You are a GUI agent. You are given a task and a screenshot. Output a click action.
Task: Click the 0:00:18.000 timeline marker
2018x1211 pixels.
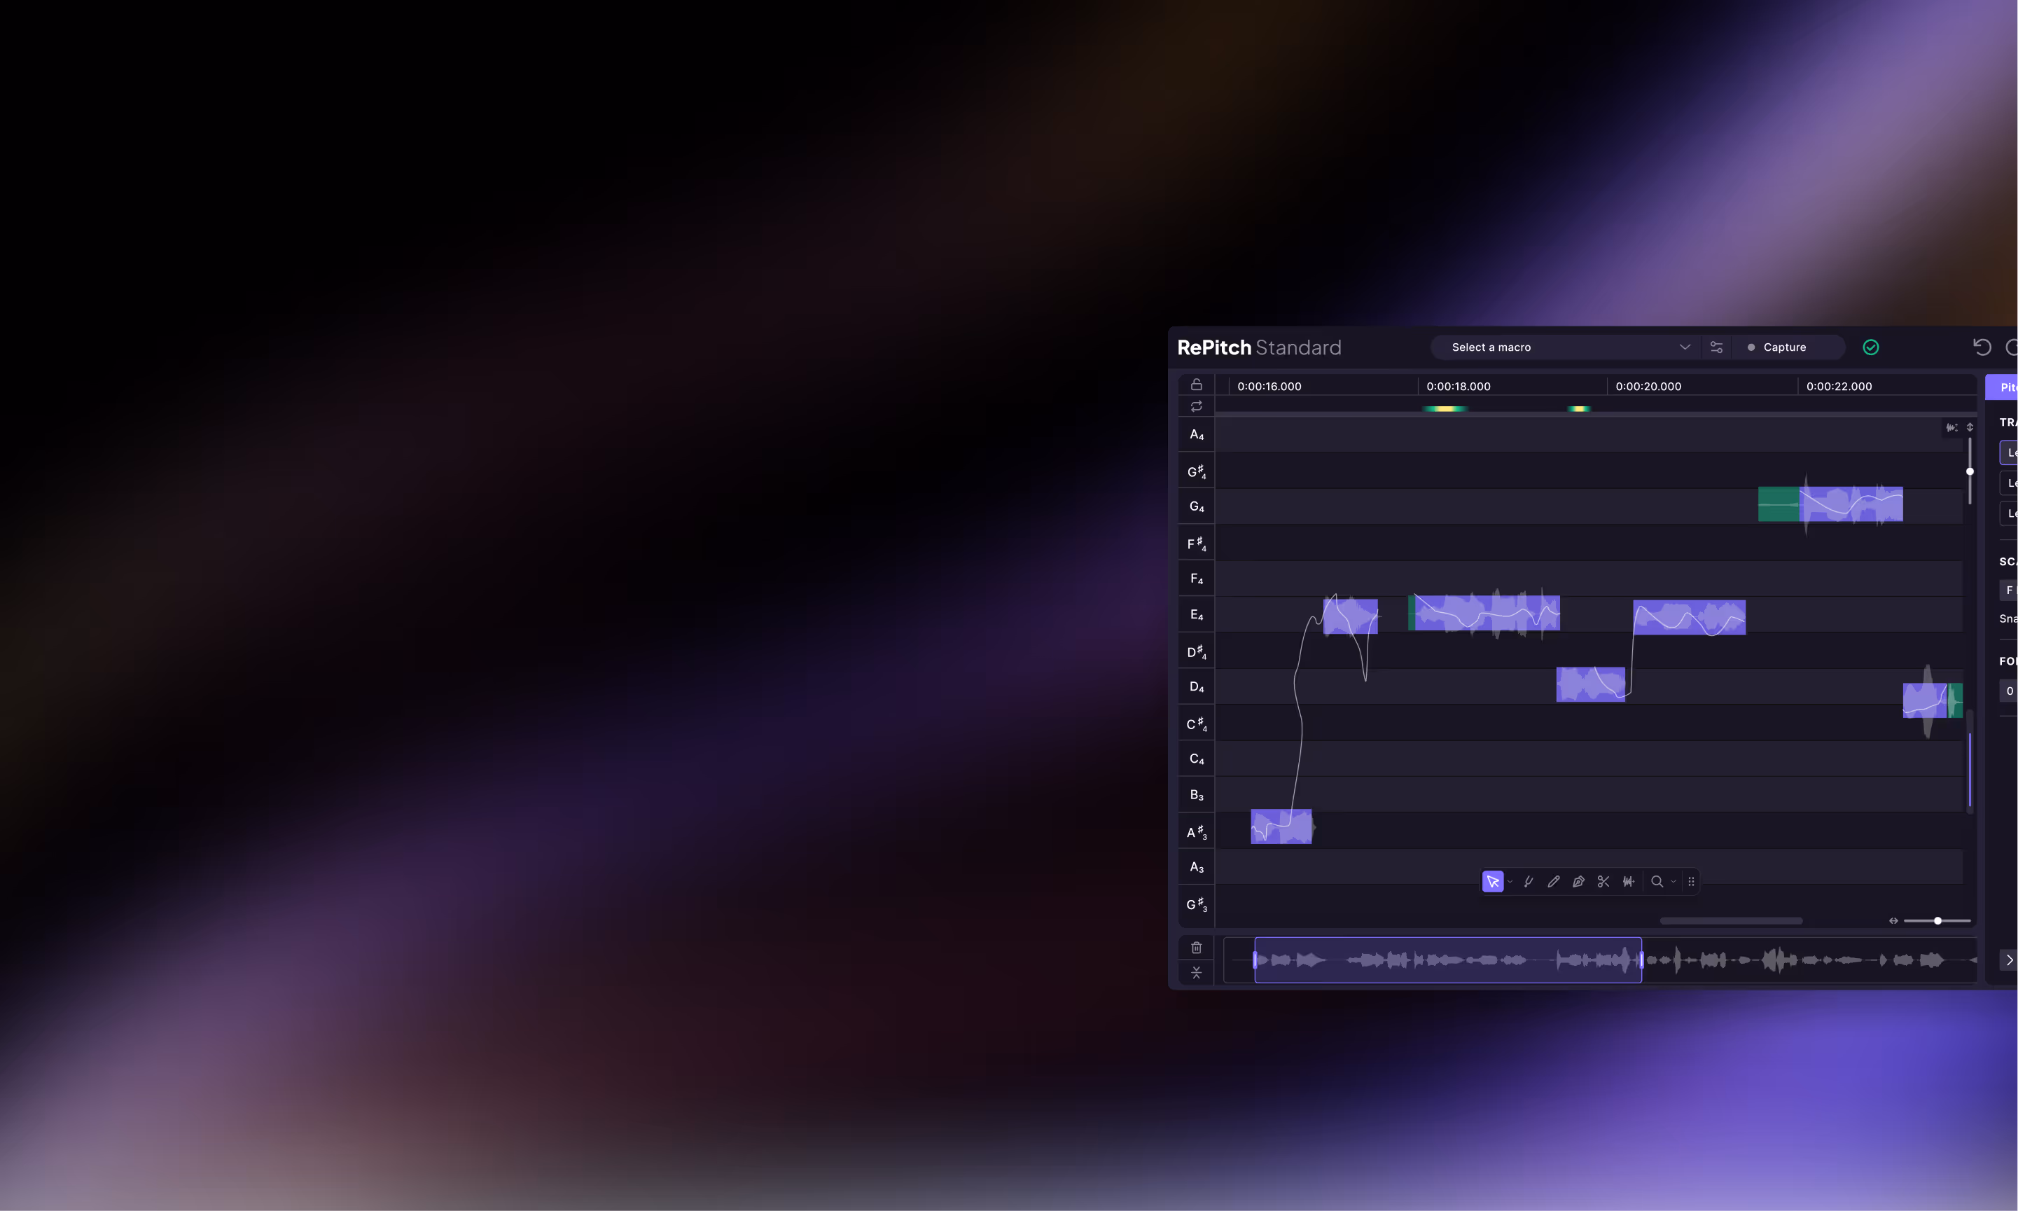pos(1458,387)
